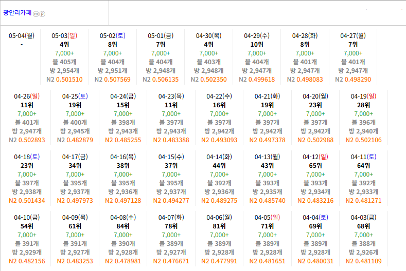Screen dimensions: 406x271
Task: Select the N2 0.498290 value
Action: pyautogui.click(x=353, y=80)
